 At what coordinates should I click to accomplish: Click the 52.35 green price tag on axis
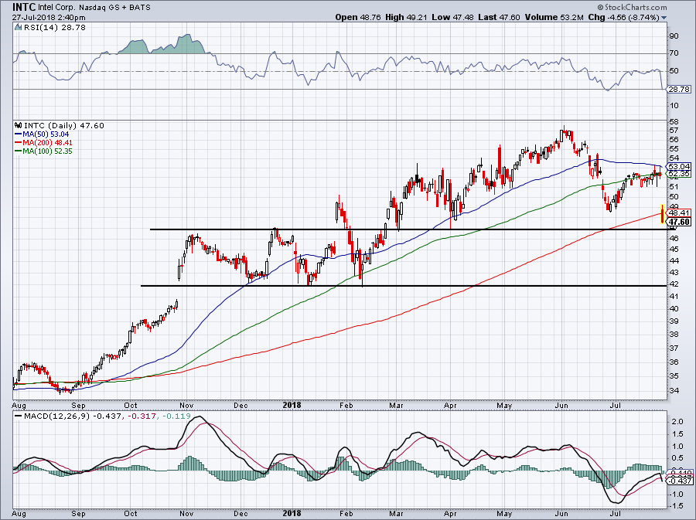click(x=680, y=174)
